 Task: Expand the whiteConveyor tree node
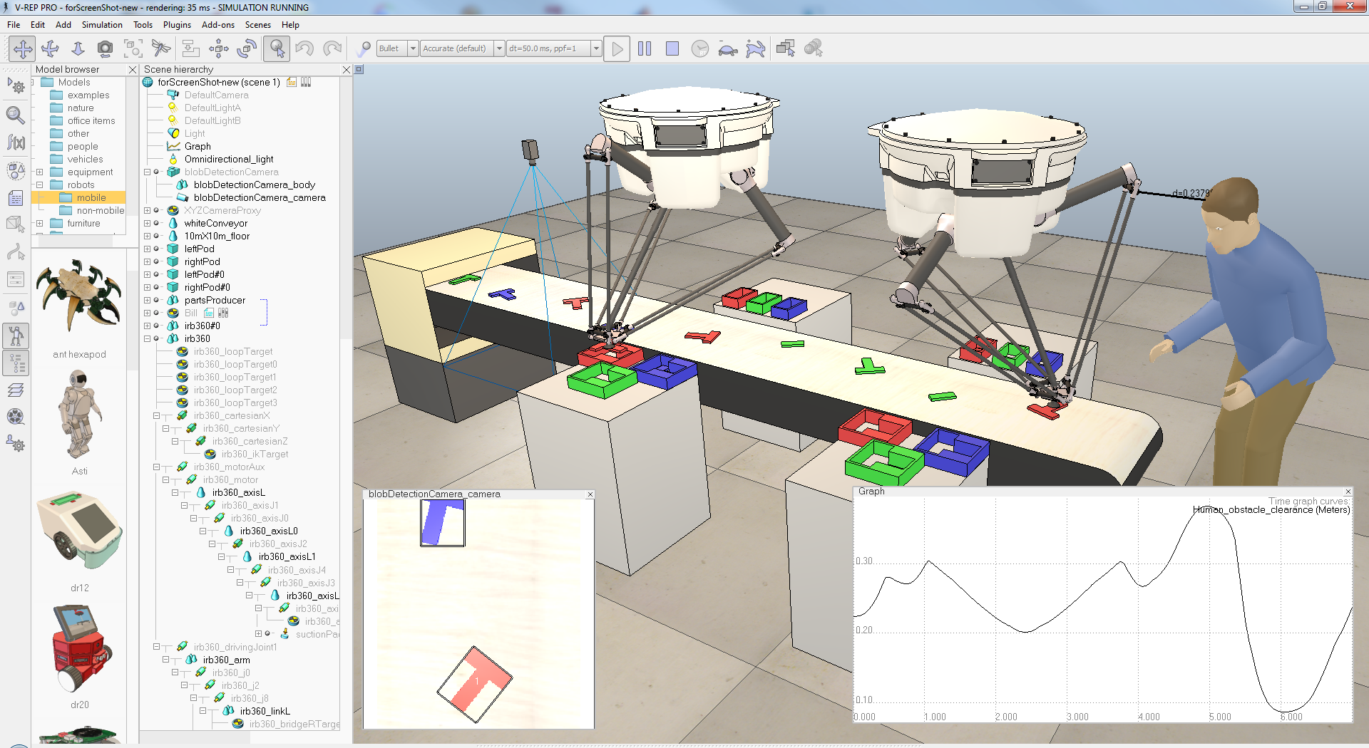pyautogui.click(x=148, y=224)
